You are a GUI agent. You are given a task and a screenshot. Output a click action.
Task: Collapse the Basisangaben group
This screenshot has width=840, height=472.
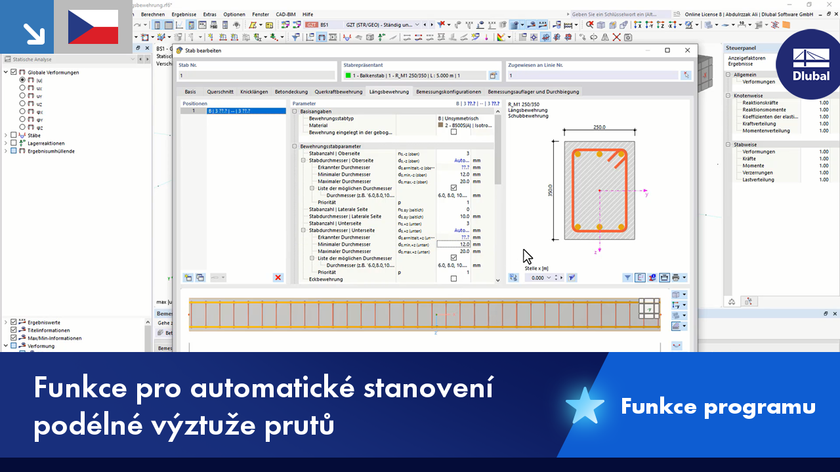[x=295, y=111]
